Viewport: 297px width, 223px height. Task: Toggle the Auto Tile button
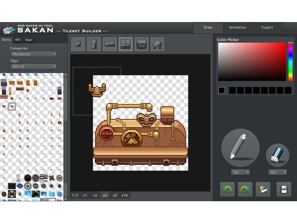pyautogui.click(x=142, y=44)
